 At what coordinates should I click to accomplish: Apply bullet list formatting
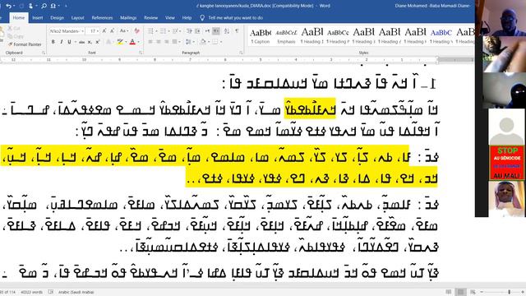(x=150, y=31)
